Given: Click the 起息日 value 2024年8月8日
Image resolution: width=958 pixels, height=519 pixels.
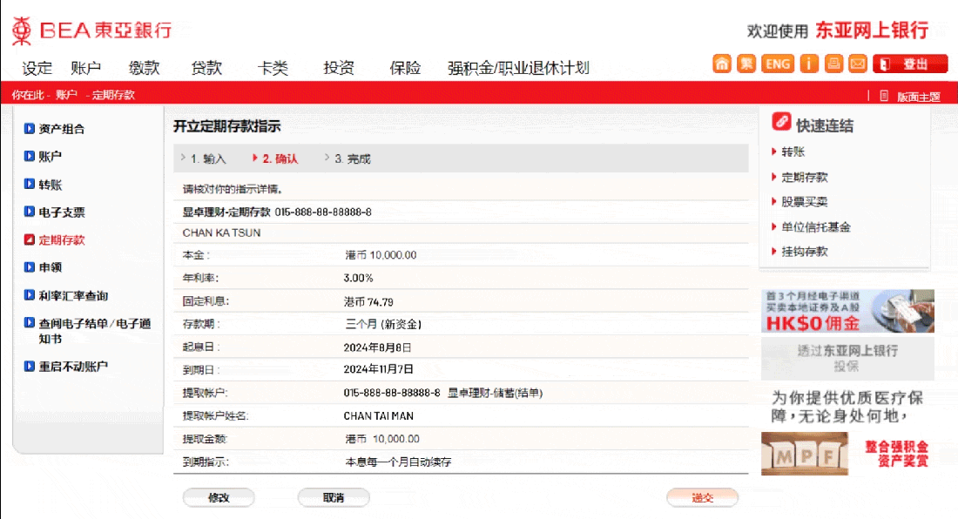Looking at the screenshot, I should pos(377,347).
